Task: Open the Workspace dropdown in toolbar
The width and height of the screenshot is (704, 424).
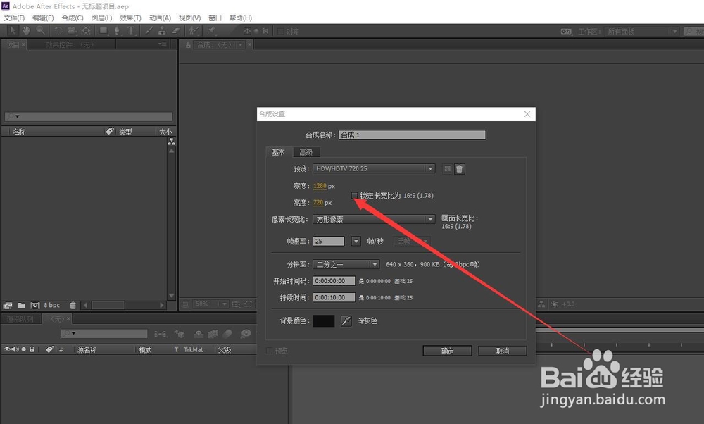Action: [642, 32]
